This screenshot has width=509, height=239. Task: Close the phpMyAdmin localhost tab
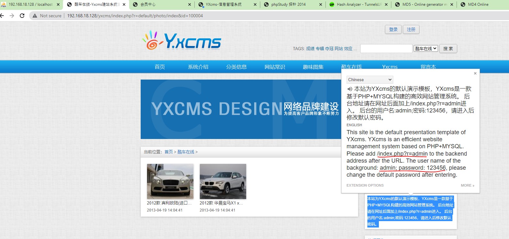coord(58,4)
